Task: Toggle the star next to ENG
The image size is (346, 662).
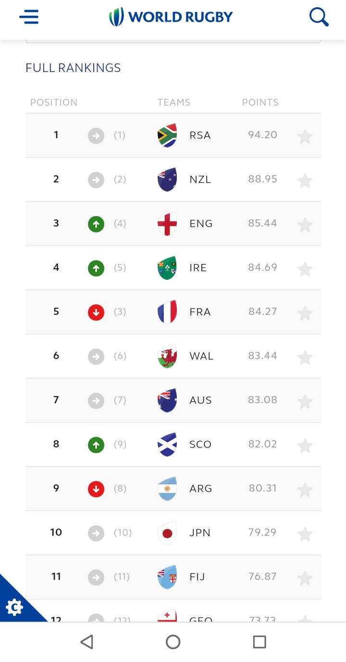Action: tap(305, 225)
